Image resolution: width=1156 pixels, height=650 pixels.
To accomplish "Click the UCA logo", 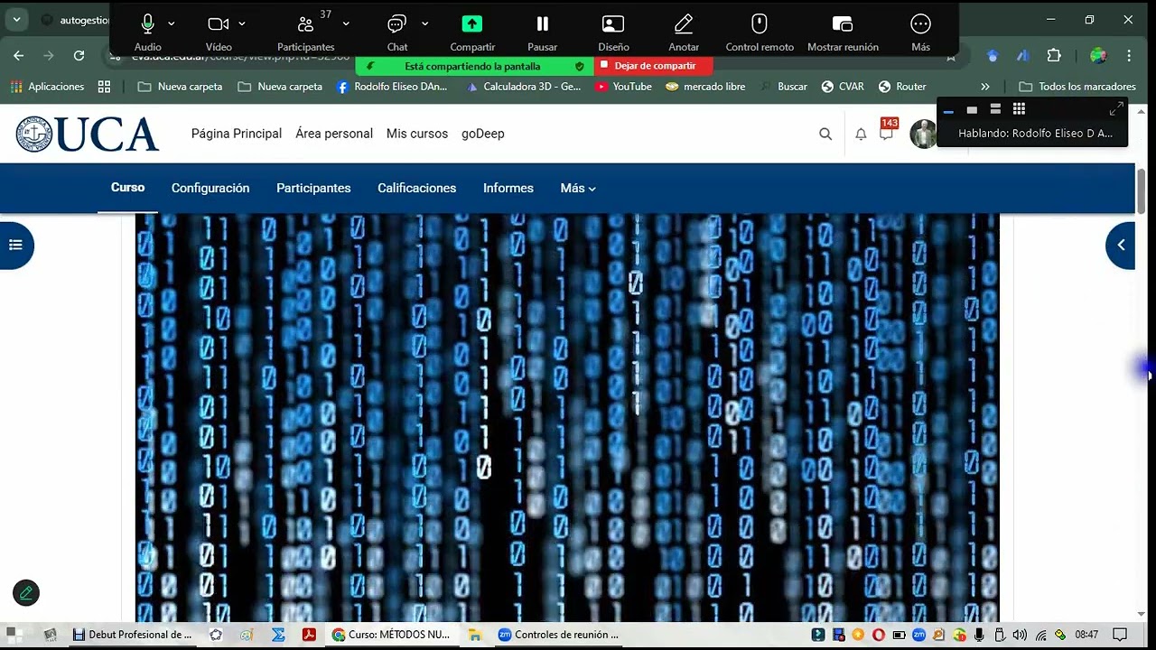I will 88,134.
